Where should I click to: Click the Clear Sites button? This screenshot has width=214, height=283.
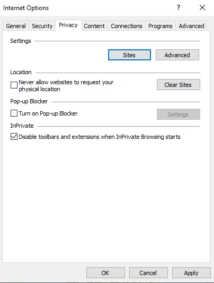click(179, 85)
